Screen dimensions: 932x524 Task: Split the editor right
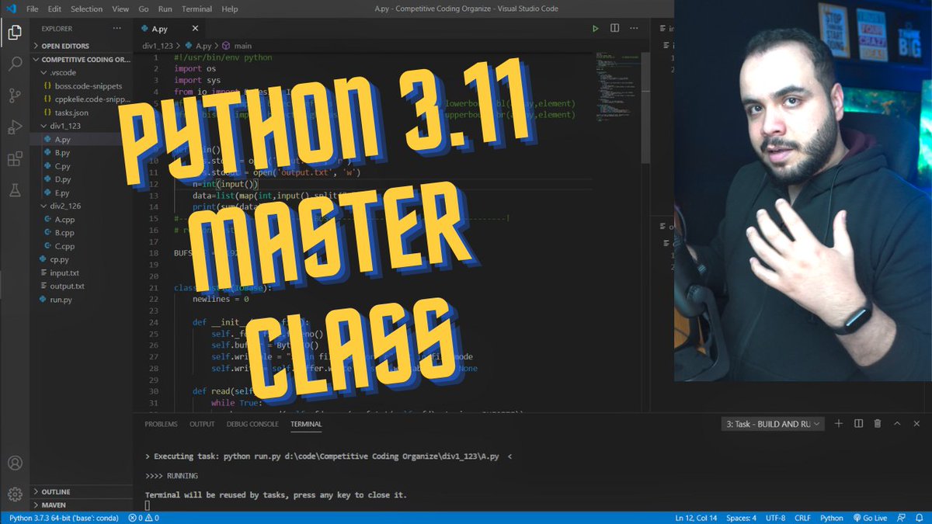coord(614,29)
